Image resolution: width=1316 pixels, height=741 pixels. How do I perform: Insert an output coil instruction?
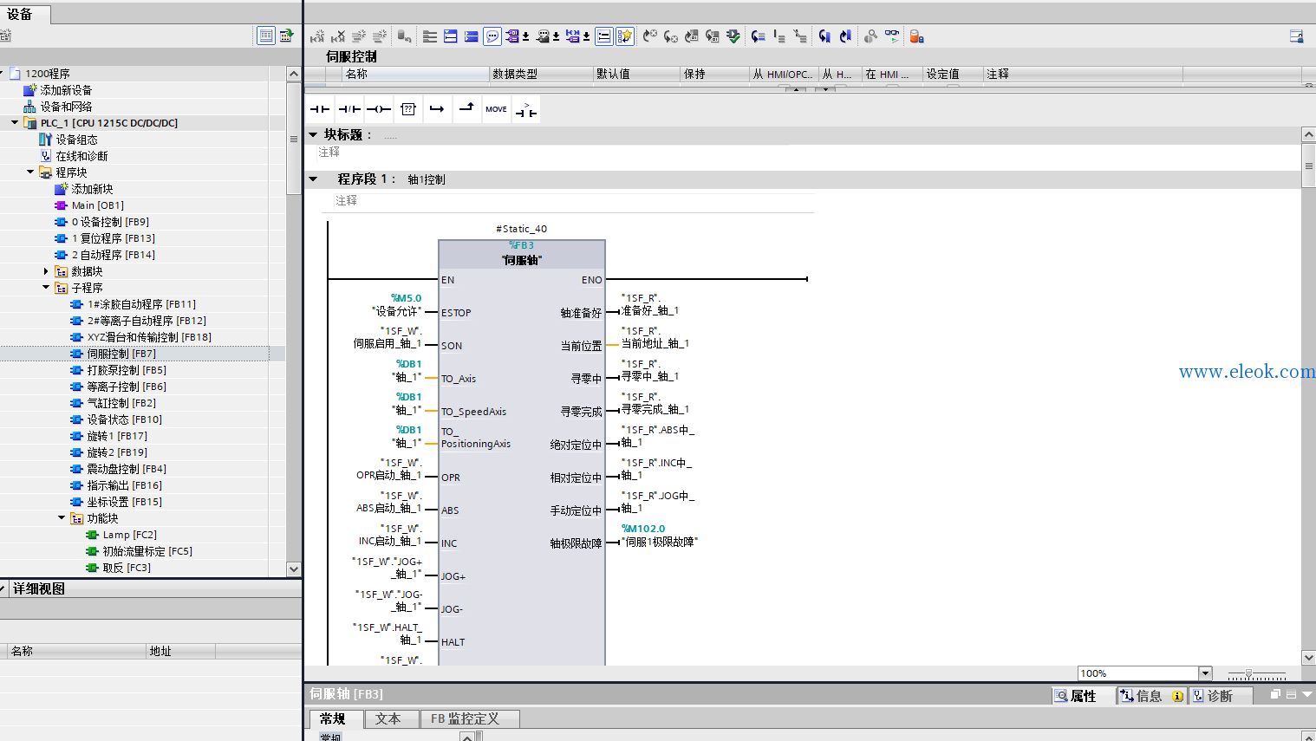379,109
